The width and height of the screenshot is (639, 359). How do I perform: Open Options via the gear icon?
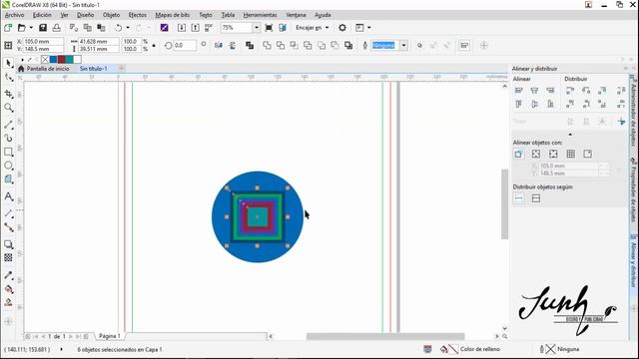pos(342,28)
